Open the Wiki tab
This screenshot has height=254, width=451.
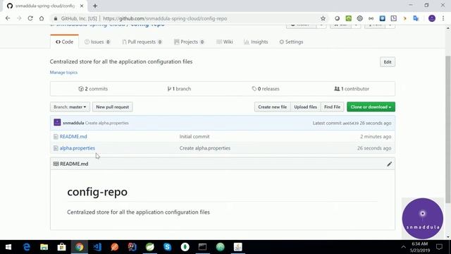224,42
